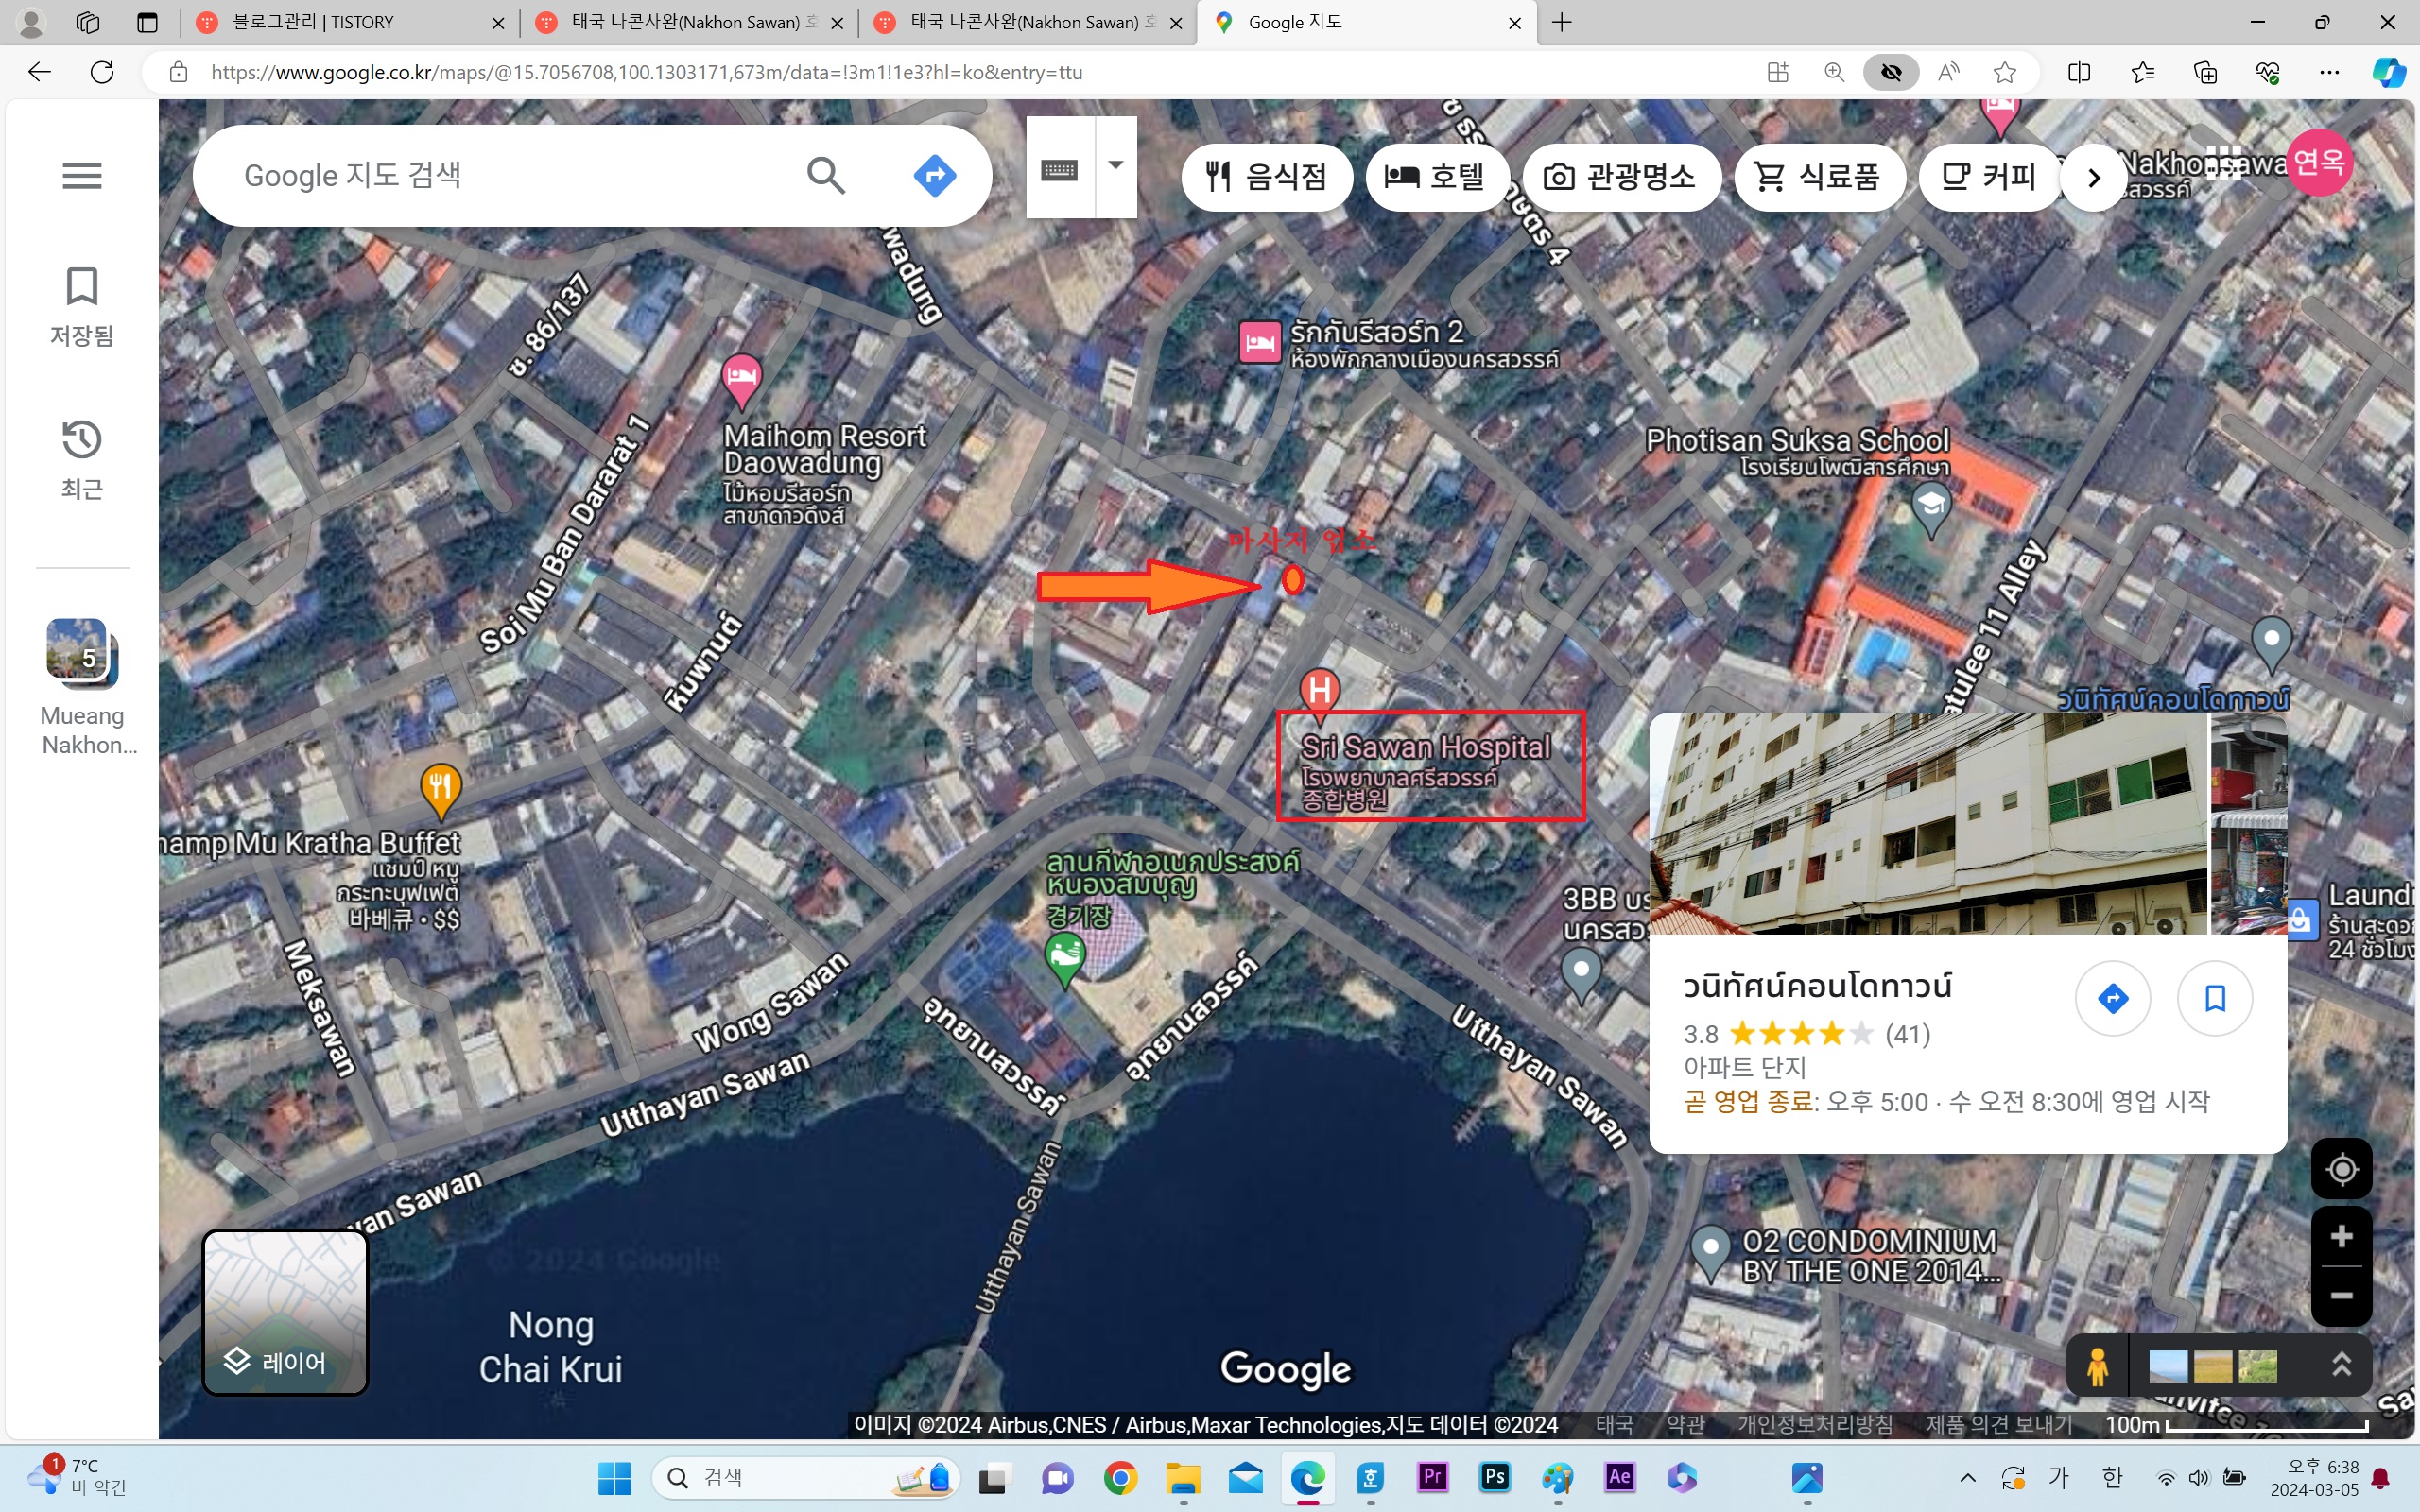Open Edge split screen view
The height and width of the screenshot is (1512, 2420).
point(2079,72)
